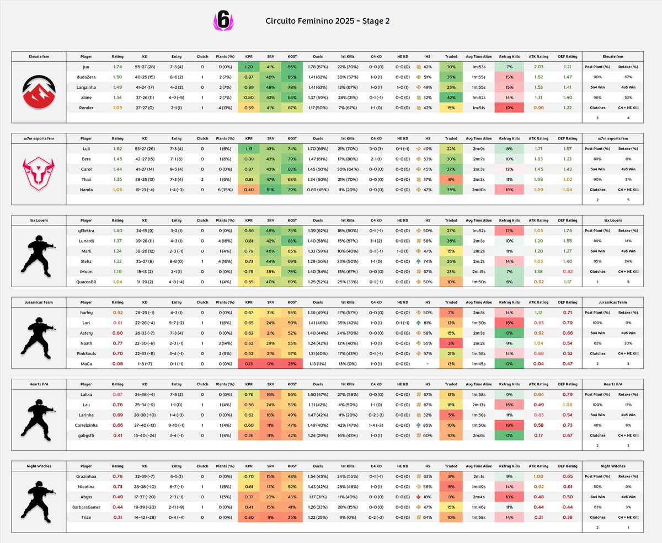
Task: Select player name 'BarbaraGamer'
Action: [x=86, y=507]
